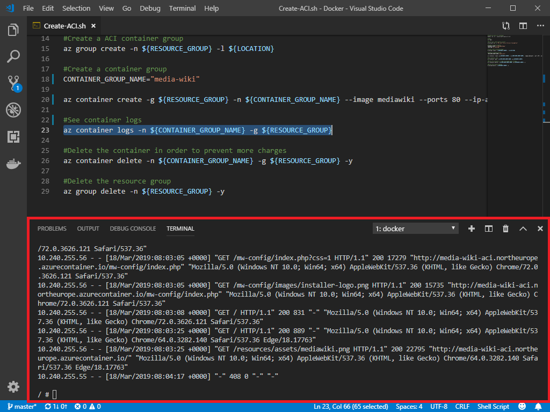Image resolution: width=550 pixels, height=412 pixels.
Task: Click 'Ln 23, Col 66' cursor position indicator
Action: 351,407
